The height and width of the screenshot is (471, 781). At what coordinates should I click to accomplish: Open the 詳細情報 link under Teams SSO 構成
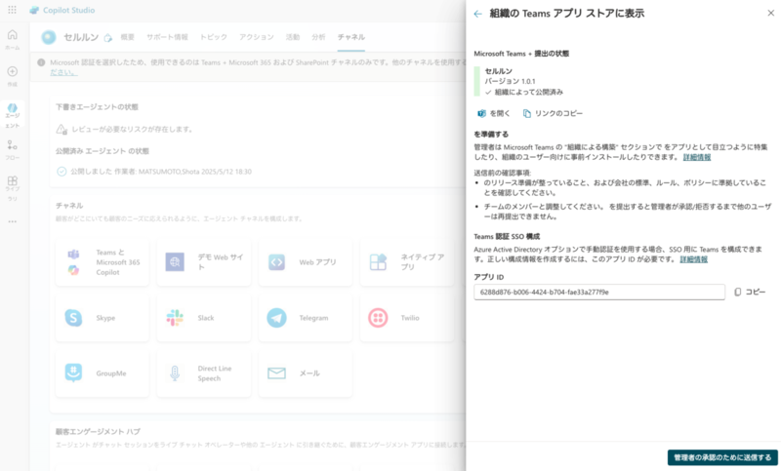tap(694, 259)
